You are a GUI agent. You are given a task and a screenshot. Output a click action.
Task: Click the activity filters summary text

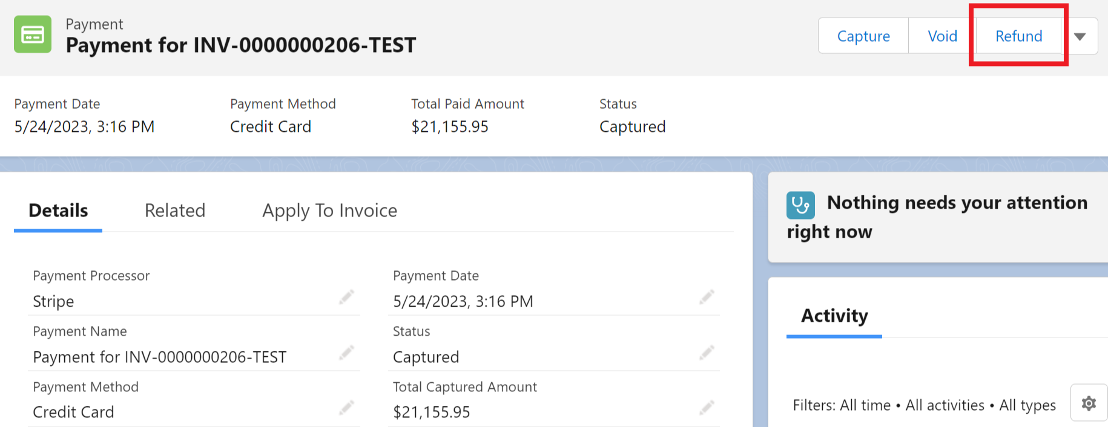924,405
